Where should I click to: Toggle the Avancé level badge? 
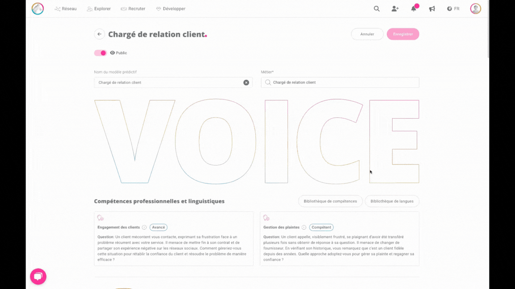(x=158, y=227)
